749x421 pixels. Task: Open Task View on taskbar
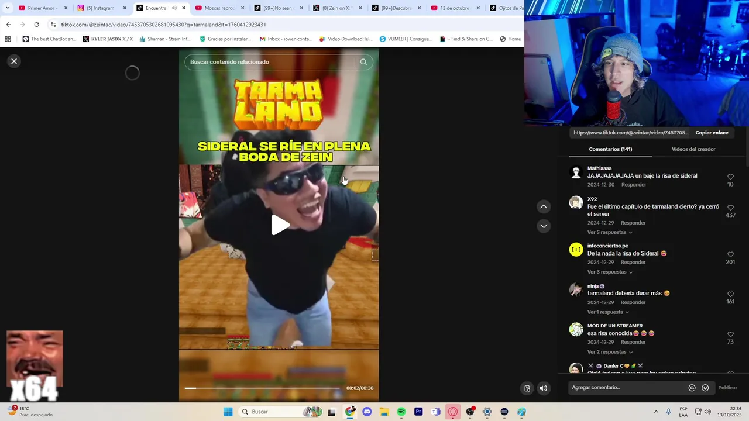(x=332, y=412)
